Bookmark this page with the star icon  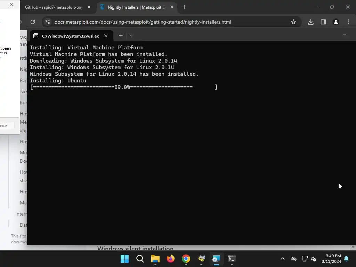293,22
